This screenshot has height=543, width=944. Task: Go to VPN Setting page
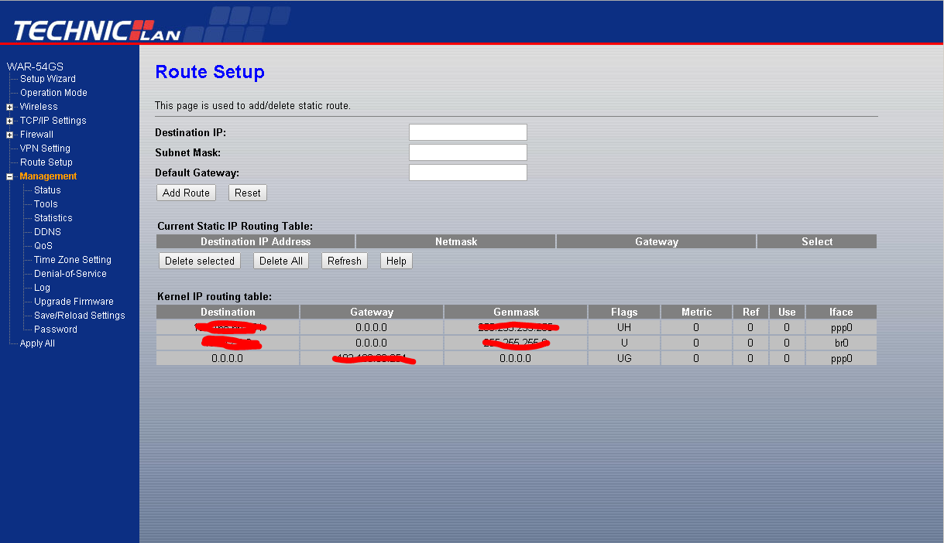[45, 149]
